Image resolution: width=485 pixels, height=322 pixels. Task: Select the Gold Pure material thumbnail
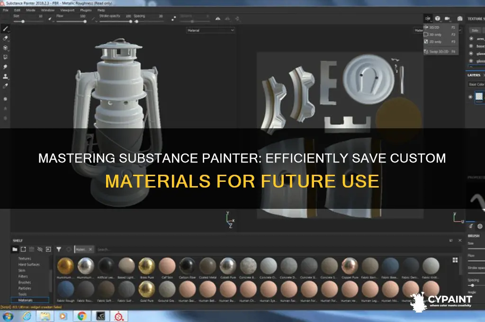147,289
